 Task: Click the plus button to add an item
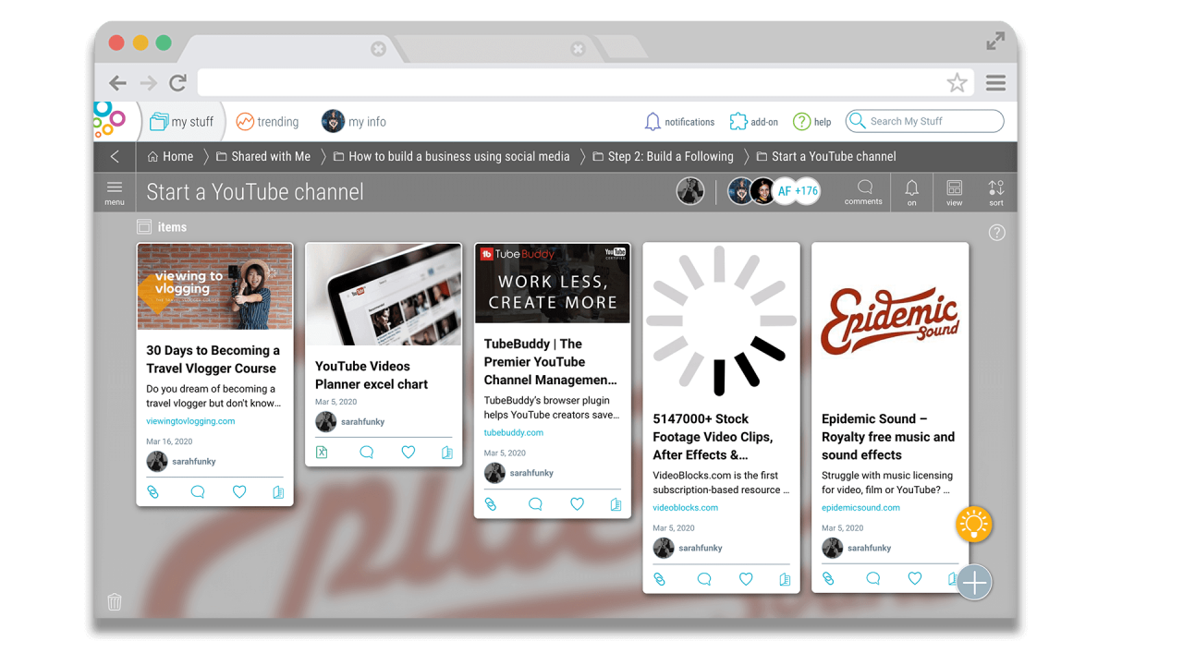973,582
